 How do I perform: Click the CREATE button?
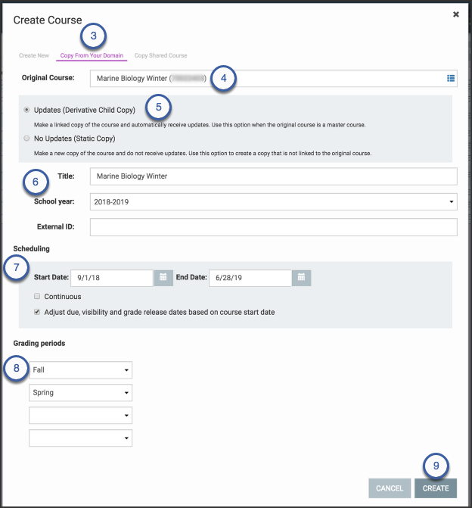pyautogui.click(x=436, y=488)
